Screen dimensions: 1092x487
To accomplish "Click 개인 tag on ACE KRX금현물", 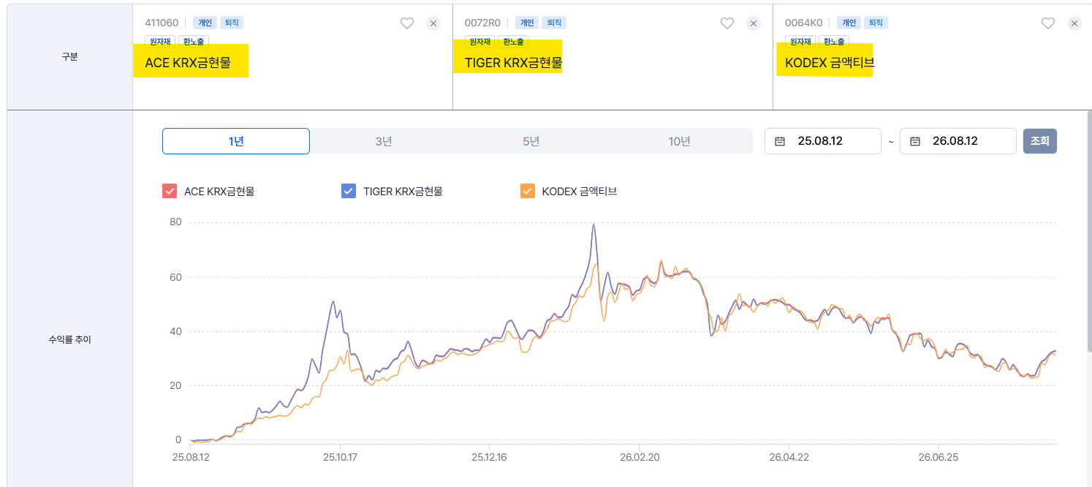I will click(204, 23).
